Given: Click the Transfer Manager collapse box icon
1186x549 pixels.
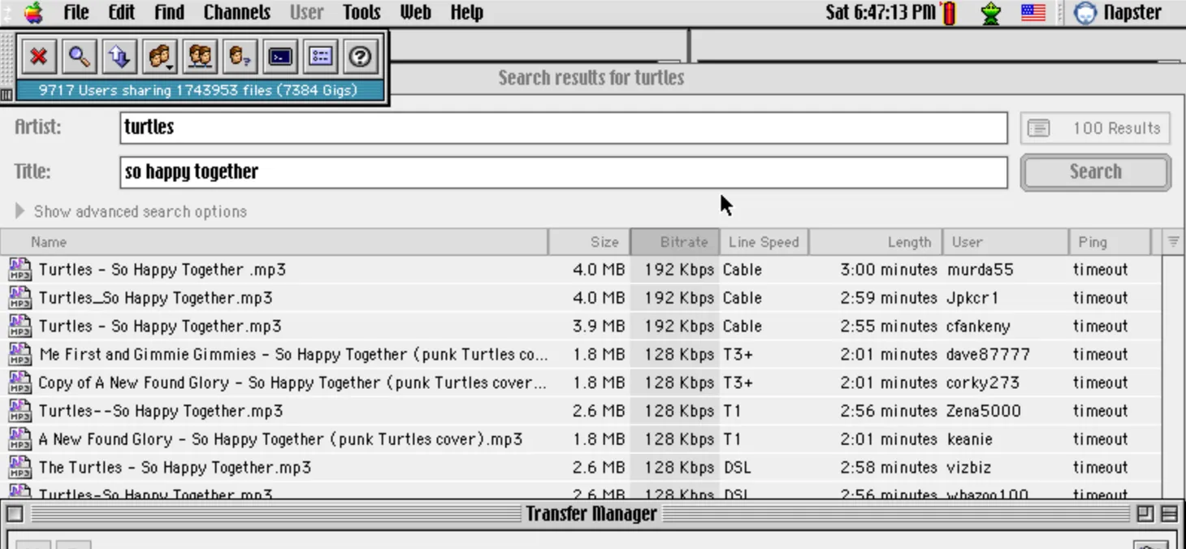Looking at the screenshot, I should coord(1170,514).
